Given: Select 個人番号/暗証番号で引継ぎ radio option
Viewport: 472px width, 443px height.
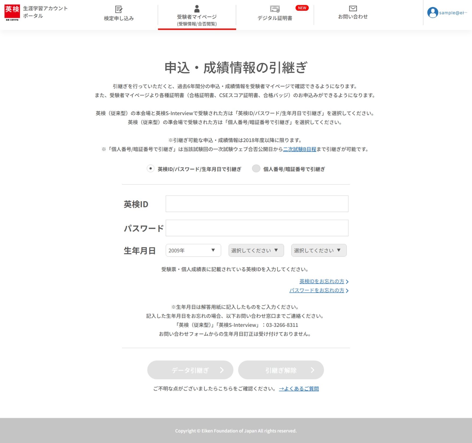Looking at the screenshot, I should (x=256, y=169).
